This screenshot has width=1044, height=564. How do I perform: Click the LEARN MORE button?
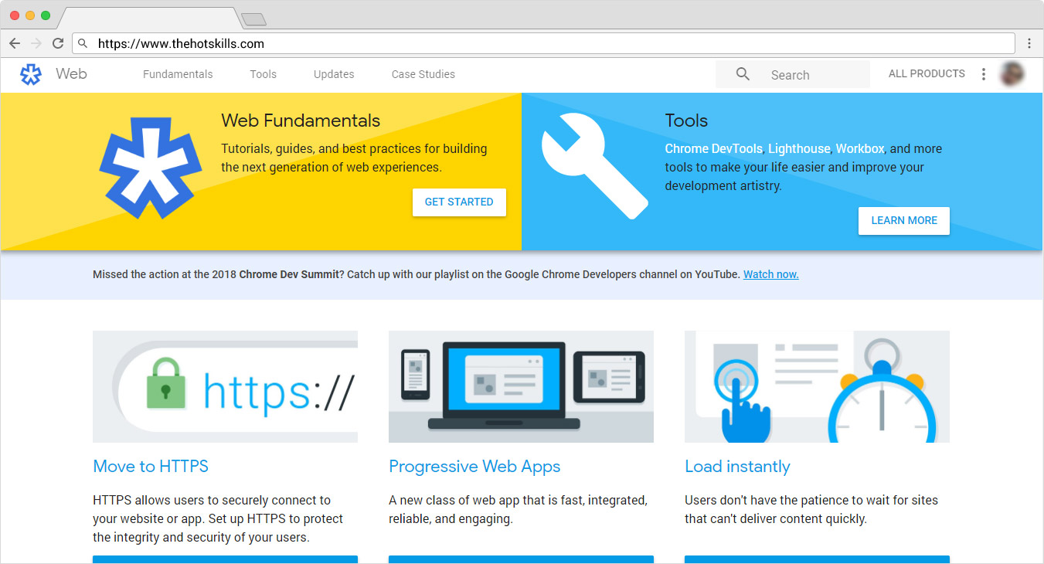[904, 220]
